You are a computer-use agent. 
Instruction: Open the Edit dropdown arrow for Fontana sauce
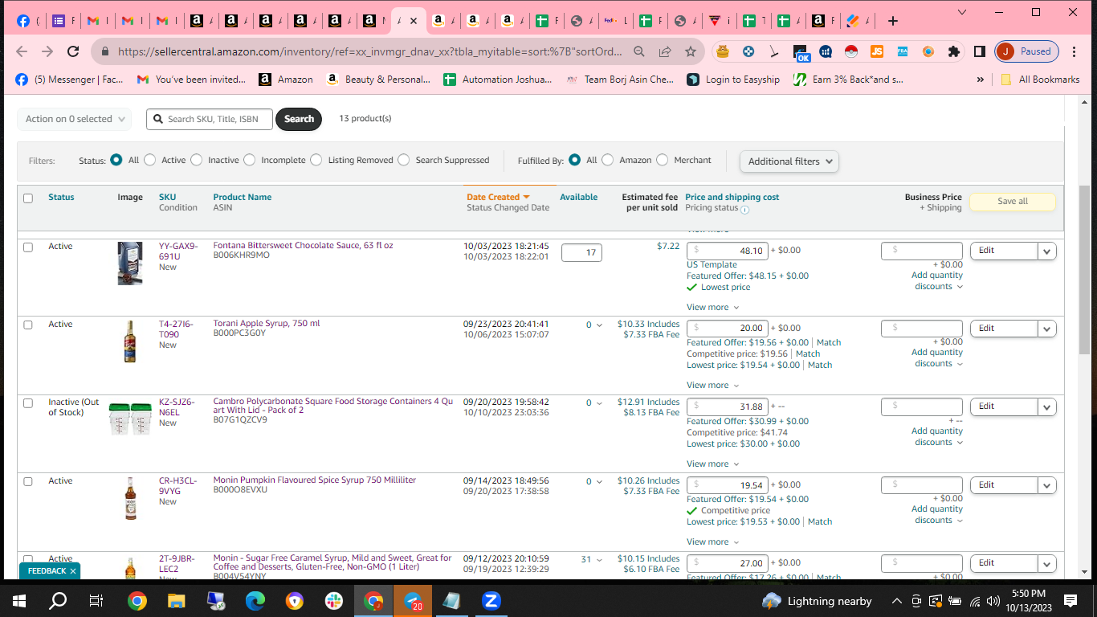pyautogui.click(x=1047, y=251)
